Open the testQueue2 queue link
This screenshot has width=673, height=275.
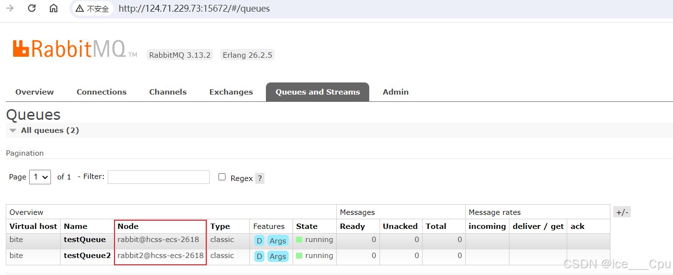[87, 256]
